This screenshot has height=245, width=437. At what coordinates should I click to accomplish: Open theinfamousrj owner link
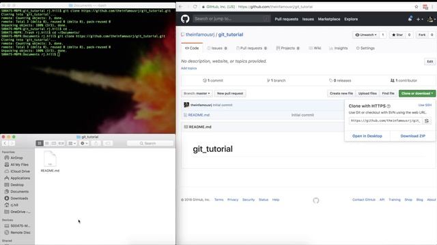[200, 35]
